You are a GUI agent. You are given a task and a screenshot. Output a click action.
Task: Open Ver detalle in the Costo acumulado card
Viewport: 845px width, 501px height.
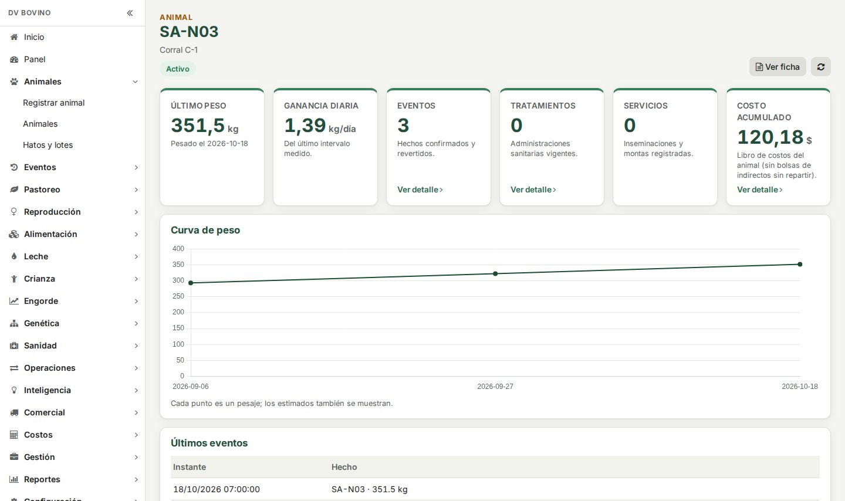point(760,189)
